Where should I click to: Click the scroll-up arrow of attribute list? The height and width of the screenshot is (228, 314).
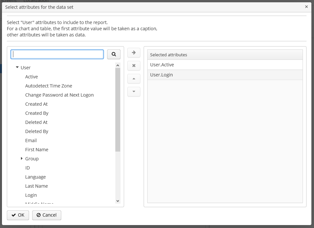coord(118,65)
